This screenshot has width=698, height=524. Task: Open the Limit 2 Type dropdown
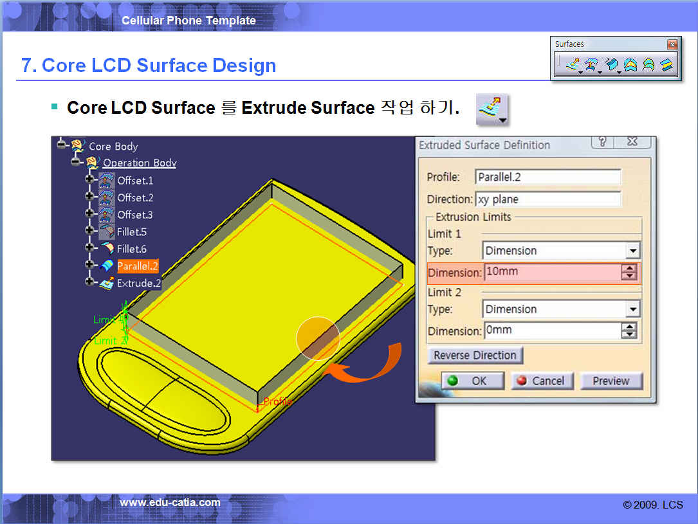tap(633, 309)
